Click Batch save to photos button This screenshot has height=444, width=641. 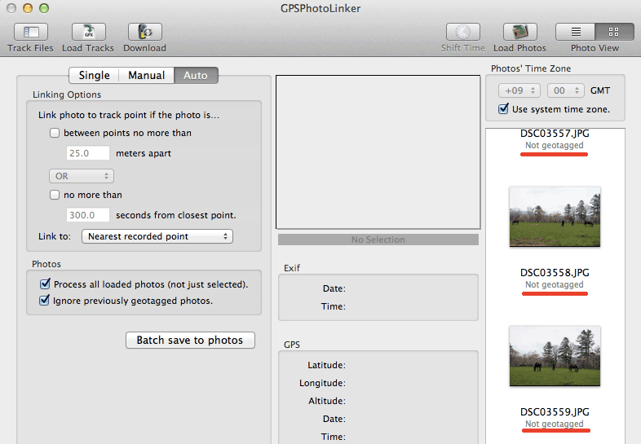pos(190,341)
